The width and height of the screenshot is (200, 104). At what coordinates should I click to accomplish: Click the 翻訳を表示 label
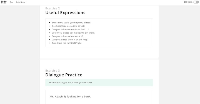click(188, 2)
